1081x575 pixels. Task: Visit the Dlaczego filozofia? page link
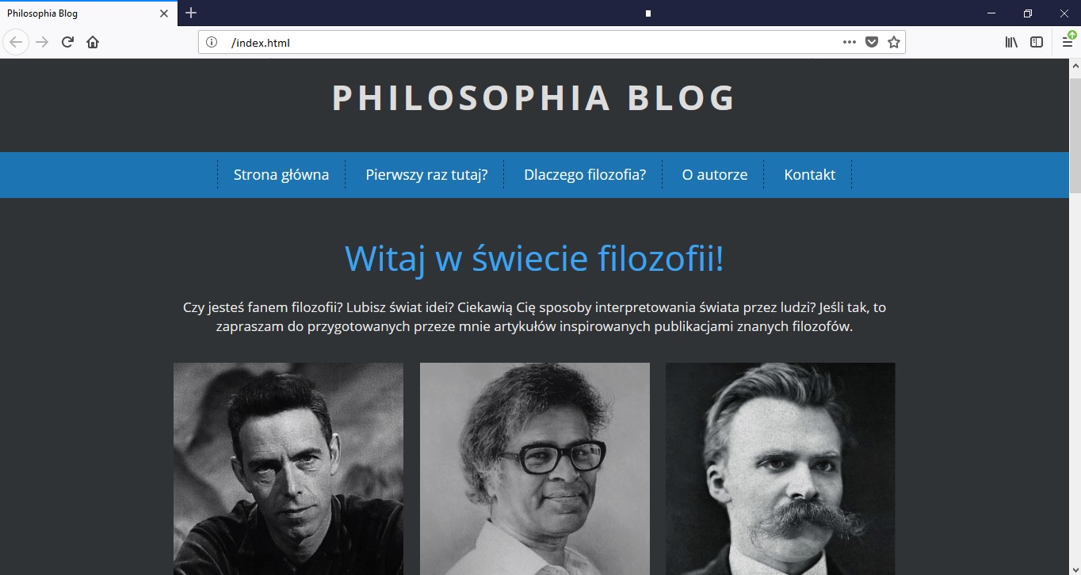click(585, 175)
